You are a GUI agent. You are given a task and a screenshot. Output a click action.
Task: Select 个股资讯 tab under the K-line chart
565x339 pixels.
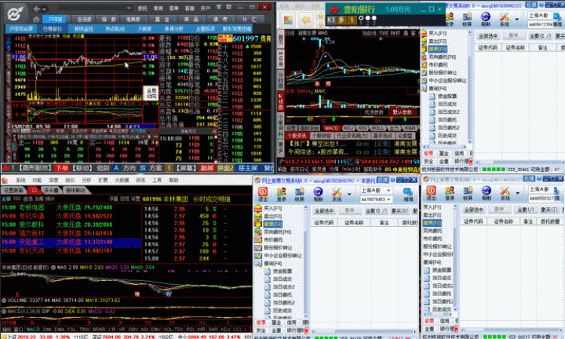296,136
